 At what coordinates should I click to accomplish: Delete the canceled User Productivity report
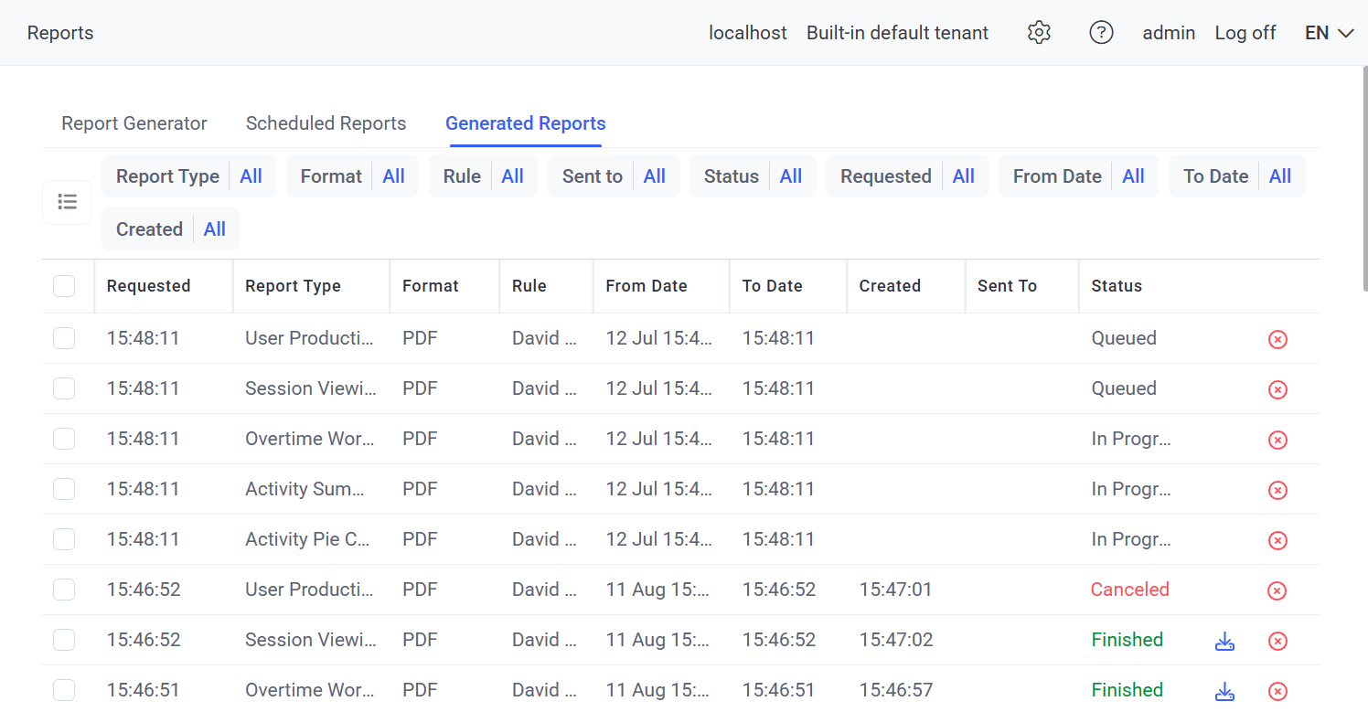[1277, 590]
